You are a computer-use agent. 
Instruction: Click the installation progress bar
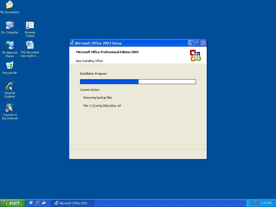[x=138, y=81]
